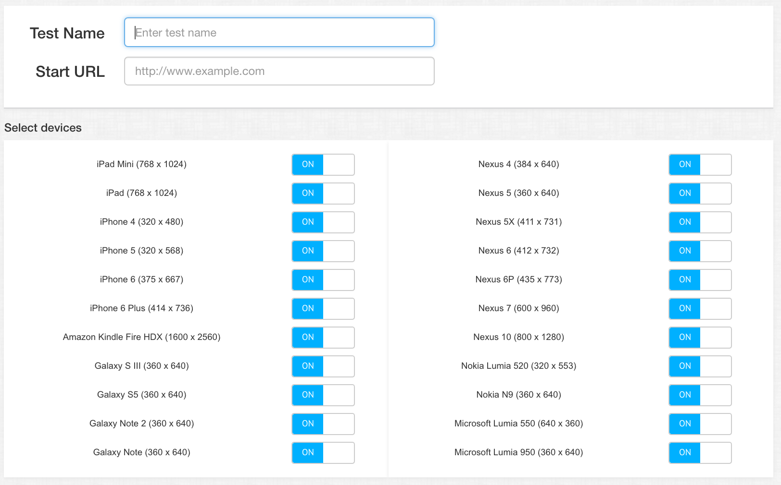Disable the Nexus 5 (360 x 640) toggle

coord(700,194)
